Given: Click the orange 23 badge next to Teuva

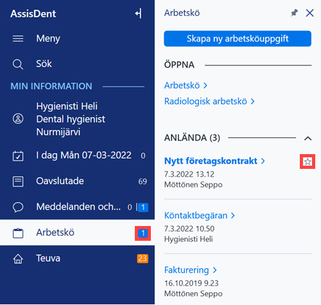Looking at the screenshot, I should click(143, 259).
